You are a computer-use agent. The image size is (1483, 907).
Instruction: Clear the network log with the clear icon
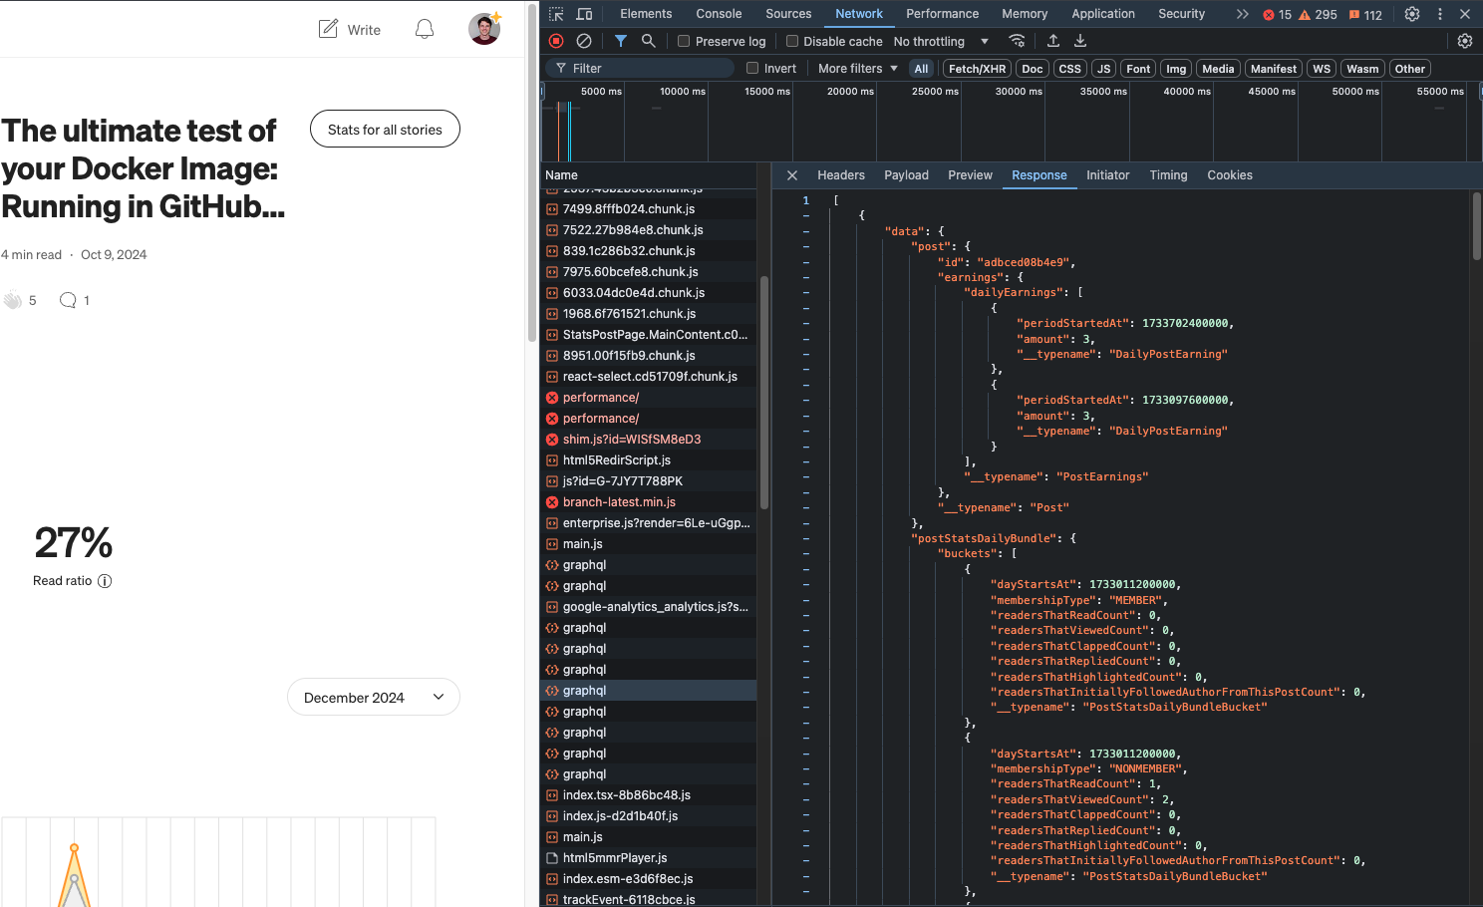tap(584, 41)
